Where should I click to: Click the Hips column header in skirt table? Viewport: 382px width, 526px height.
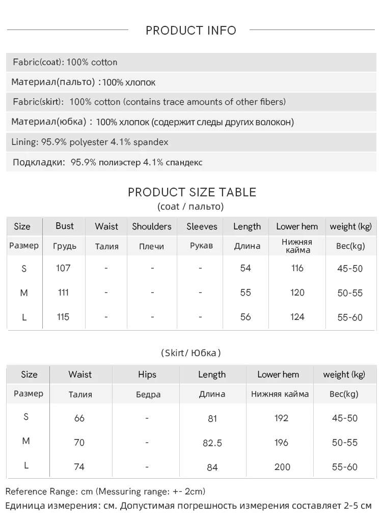[x=147, y=375]
